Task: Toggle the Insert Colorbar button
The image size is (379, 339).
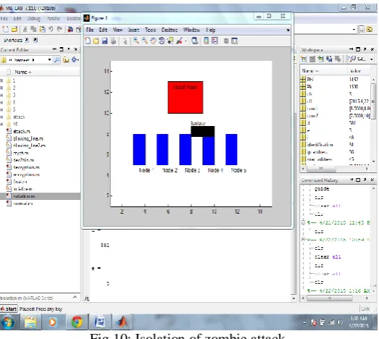Action: point(207,41)
